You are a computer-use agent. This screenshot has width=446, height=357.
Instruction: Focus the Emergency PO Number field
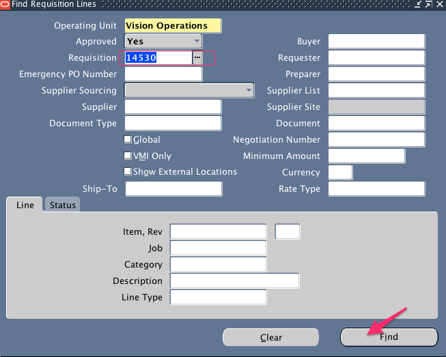[x=163, y=74]
